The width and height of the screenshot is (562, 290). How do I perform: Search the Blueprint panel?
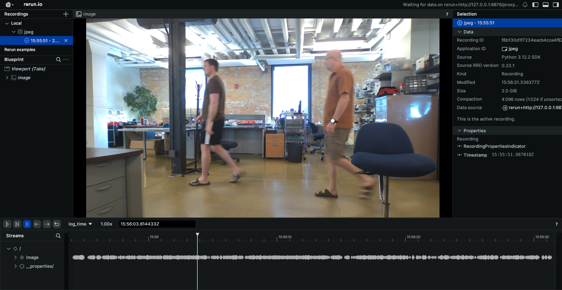tap(59, 60)
